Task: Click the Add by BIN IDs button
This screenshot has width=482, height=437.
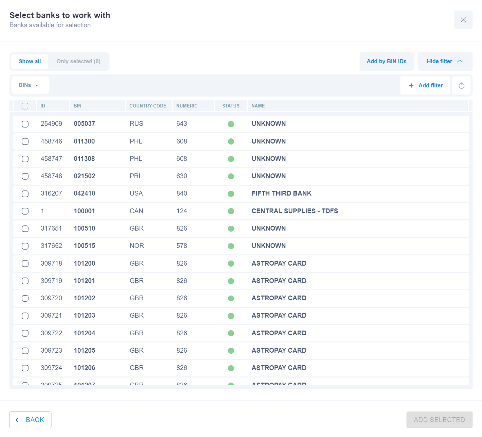Action: pos(386,61)
